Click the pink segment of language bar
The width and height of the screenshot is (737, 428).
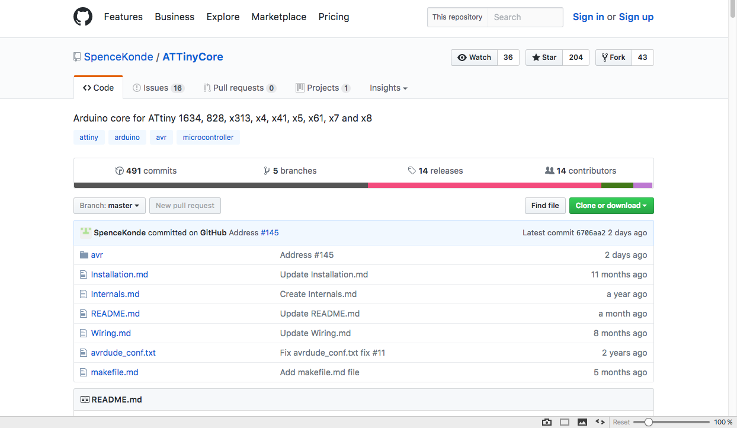point(485,186)
